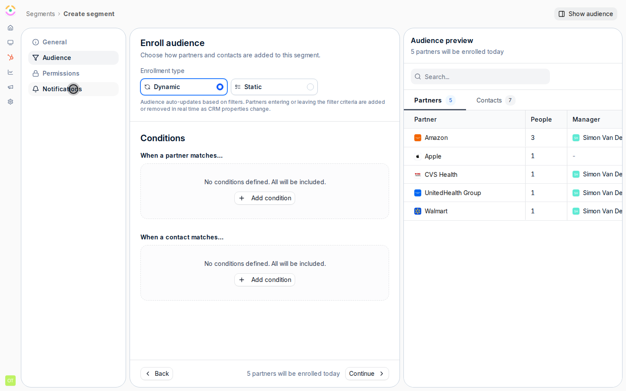This screenshot has height=391, width=626.
Task: Go to the General section
Action: tap(73, 42)
